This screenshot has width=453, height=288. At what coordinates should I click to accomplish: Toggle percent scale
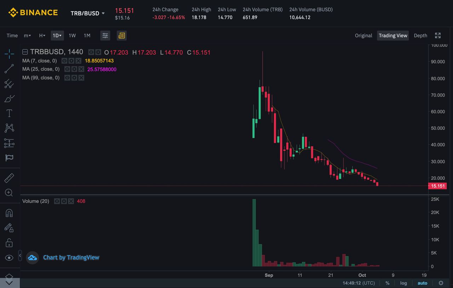[x=388, y=283]
